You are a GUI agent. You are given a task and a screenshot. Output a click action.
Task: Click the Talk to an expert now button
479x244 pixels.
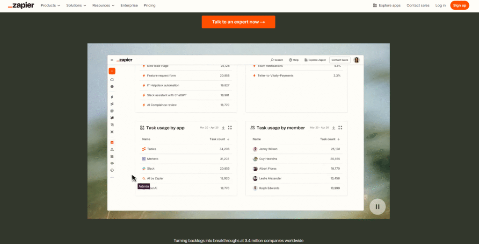238,22
